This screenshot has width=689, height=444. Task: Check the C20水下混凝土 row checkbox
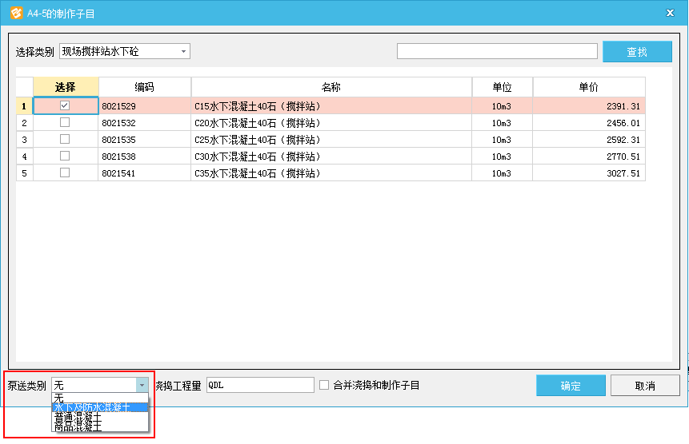click(x=65, y=122)
